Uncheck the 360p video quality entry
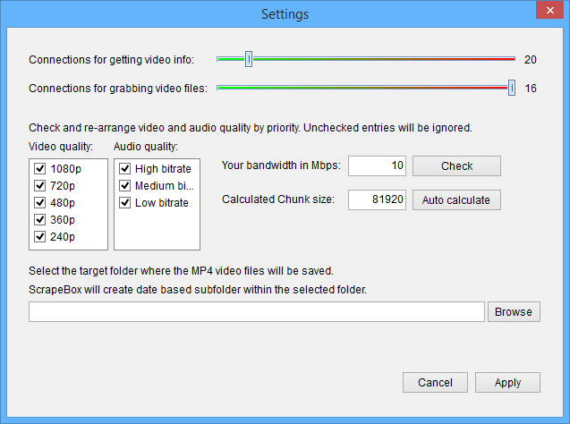This screenshot has width=570, height=424. [x=39, y=220]
